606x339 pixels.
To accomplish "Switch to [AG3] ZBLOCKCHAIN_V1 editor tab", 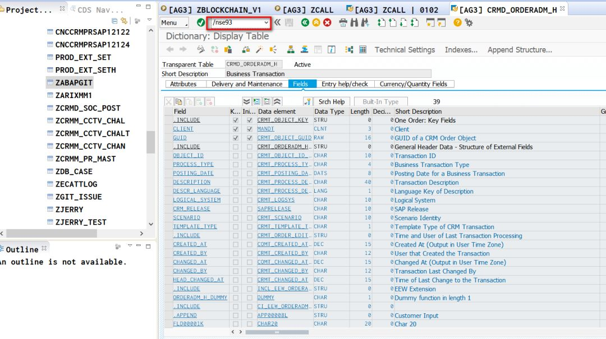I will pos(212,10).
